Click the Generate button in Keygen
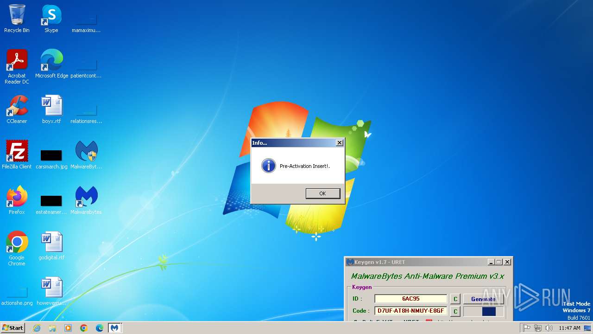593x334 pixels. pos(483,299)
